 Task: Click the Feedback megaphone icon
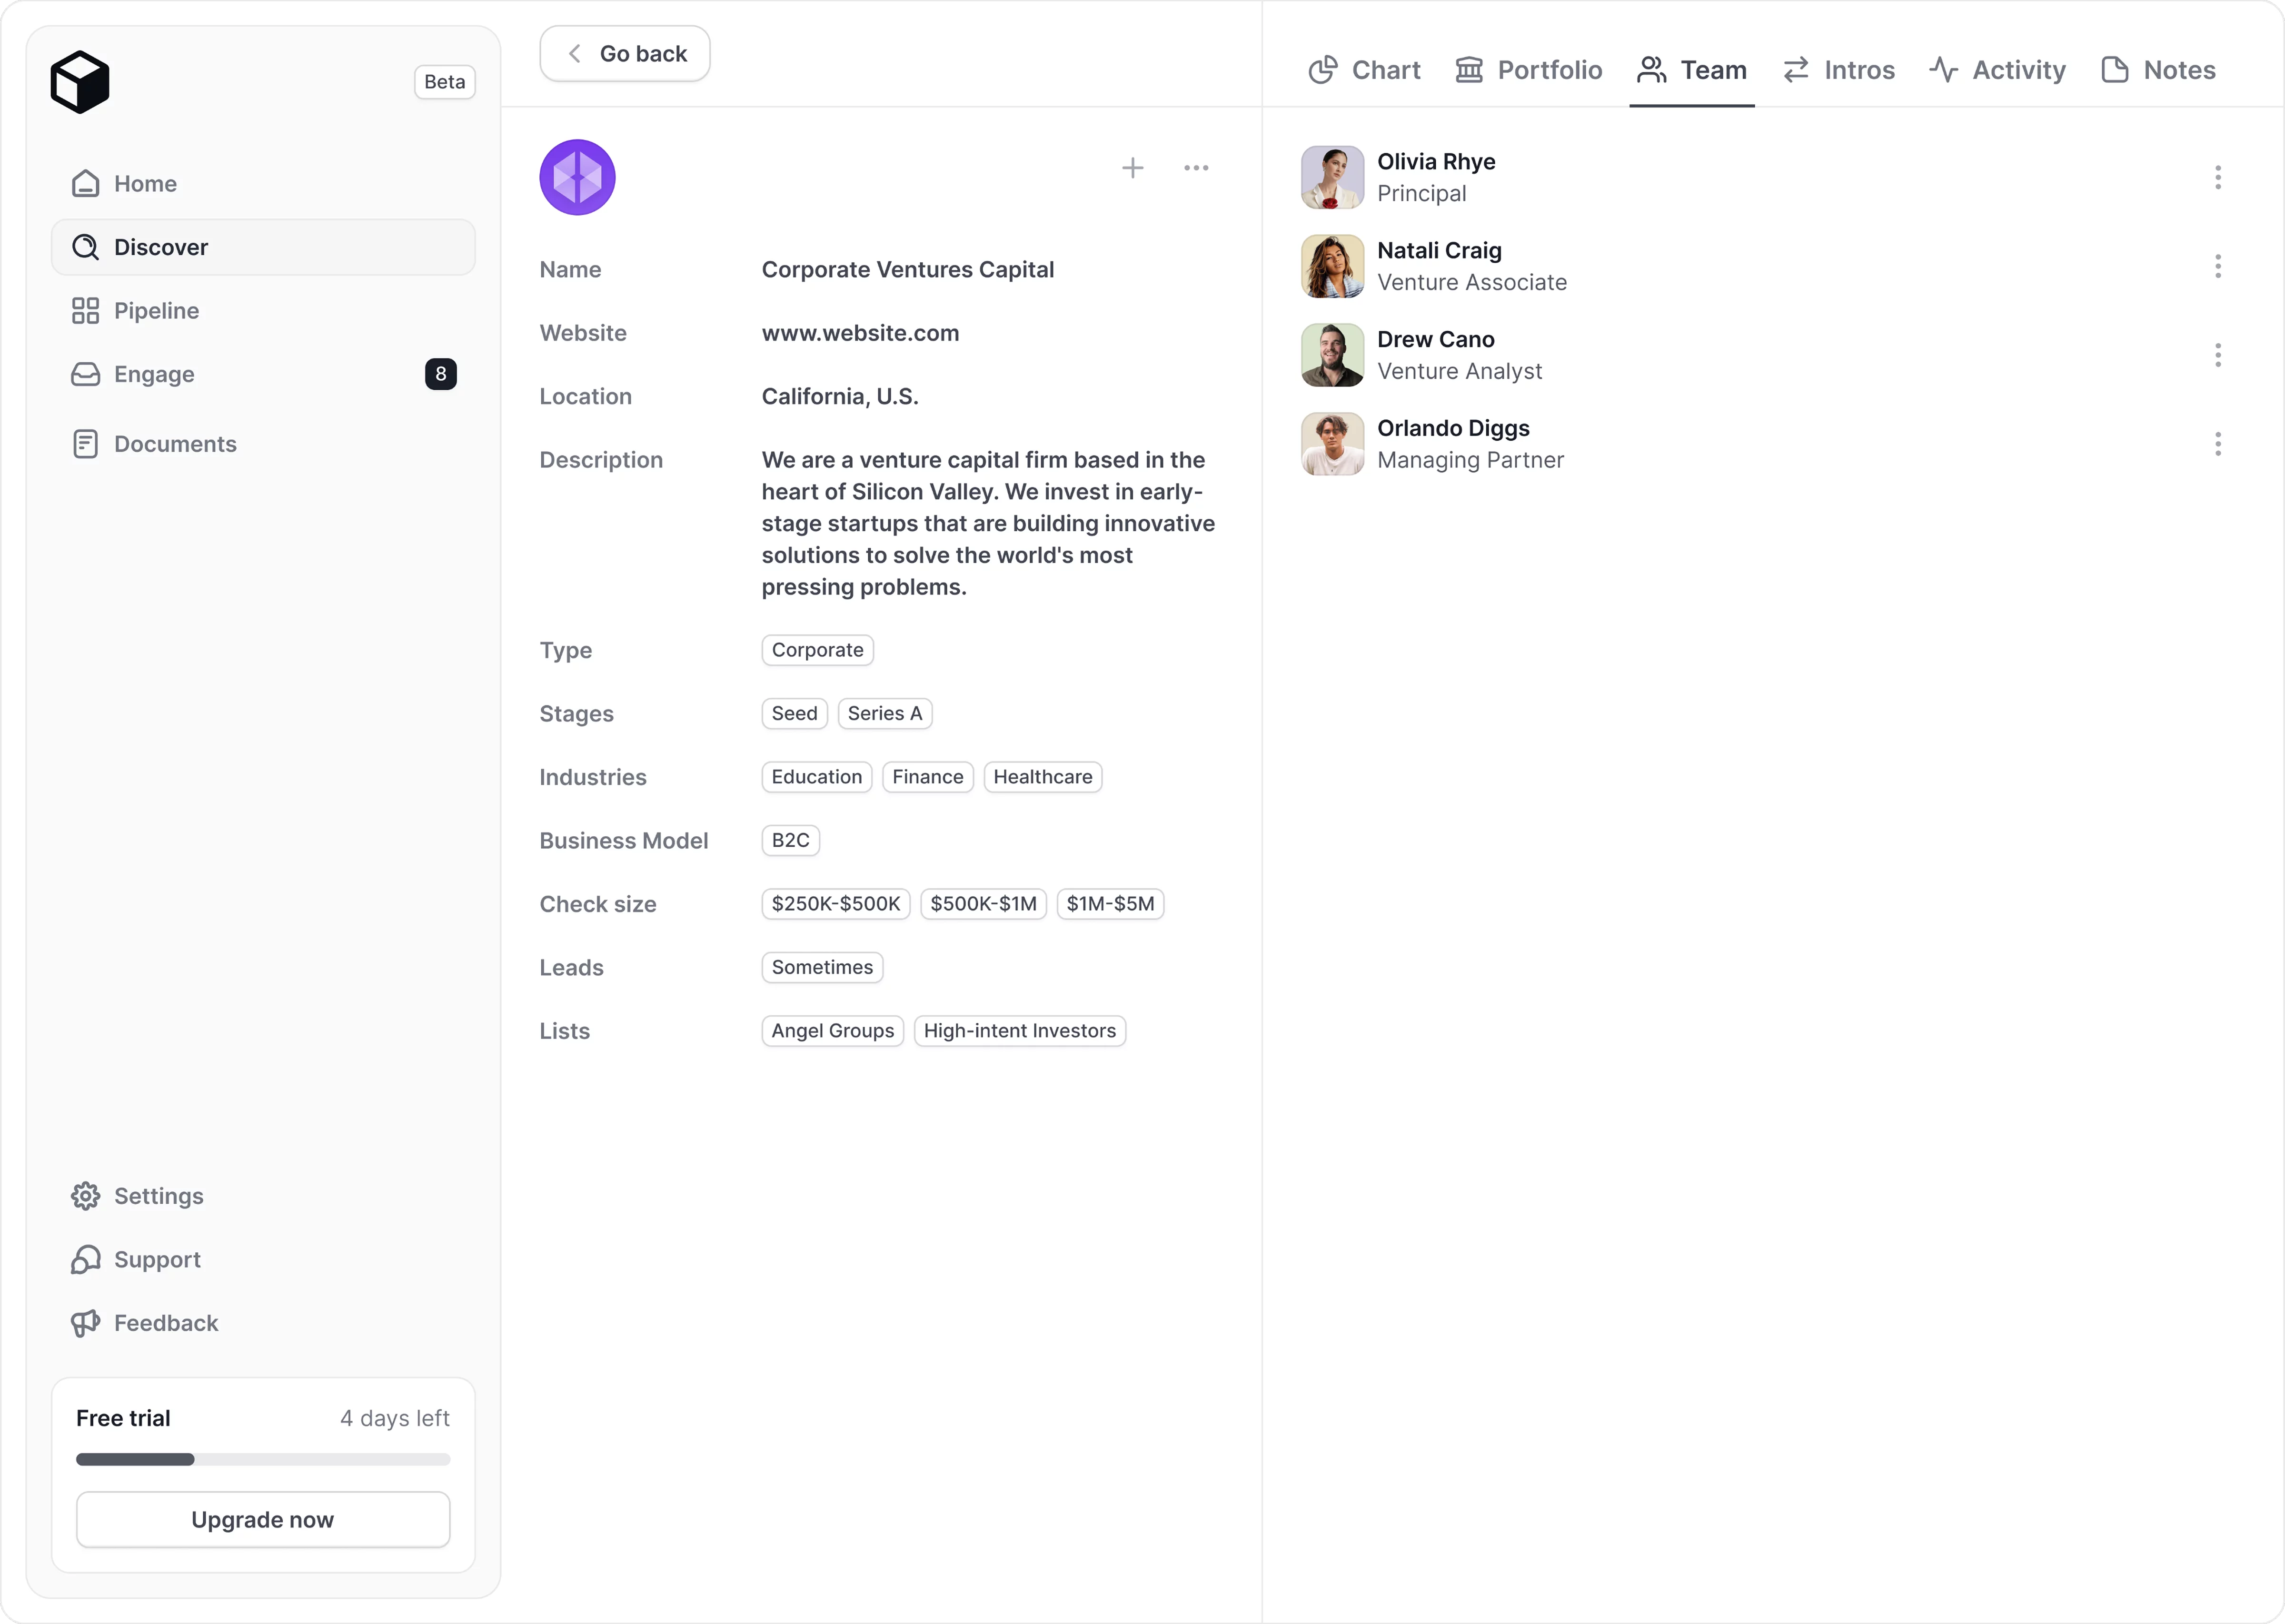[x=86, y=1323]
